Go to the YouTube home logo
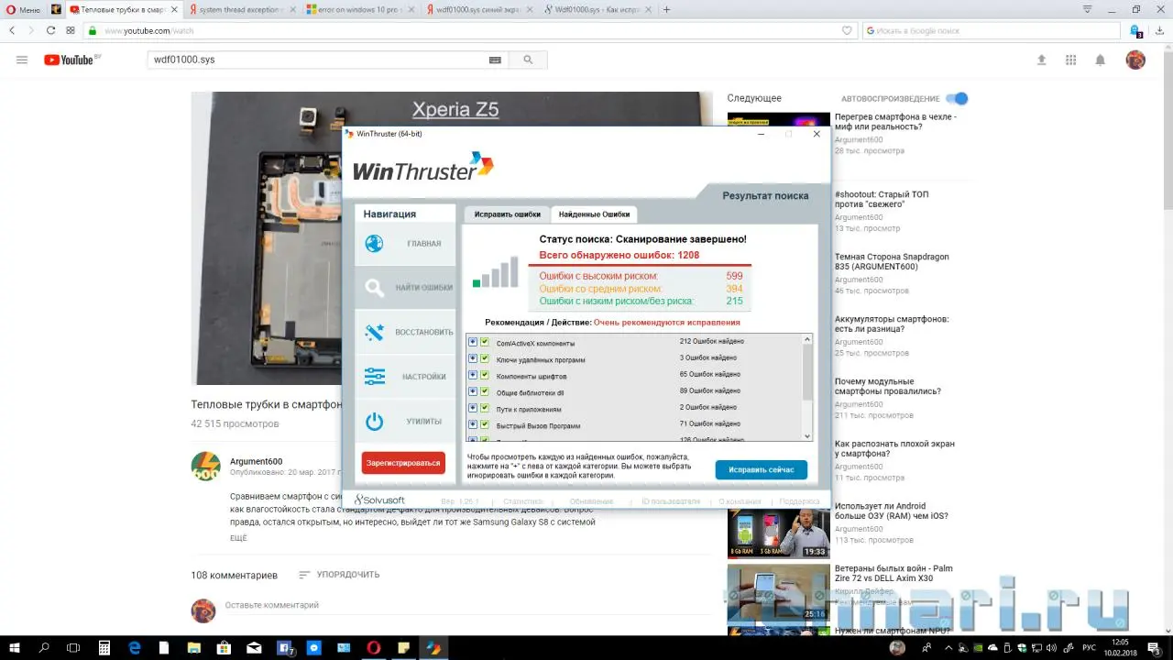 [x=69, y=60]
